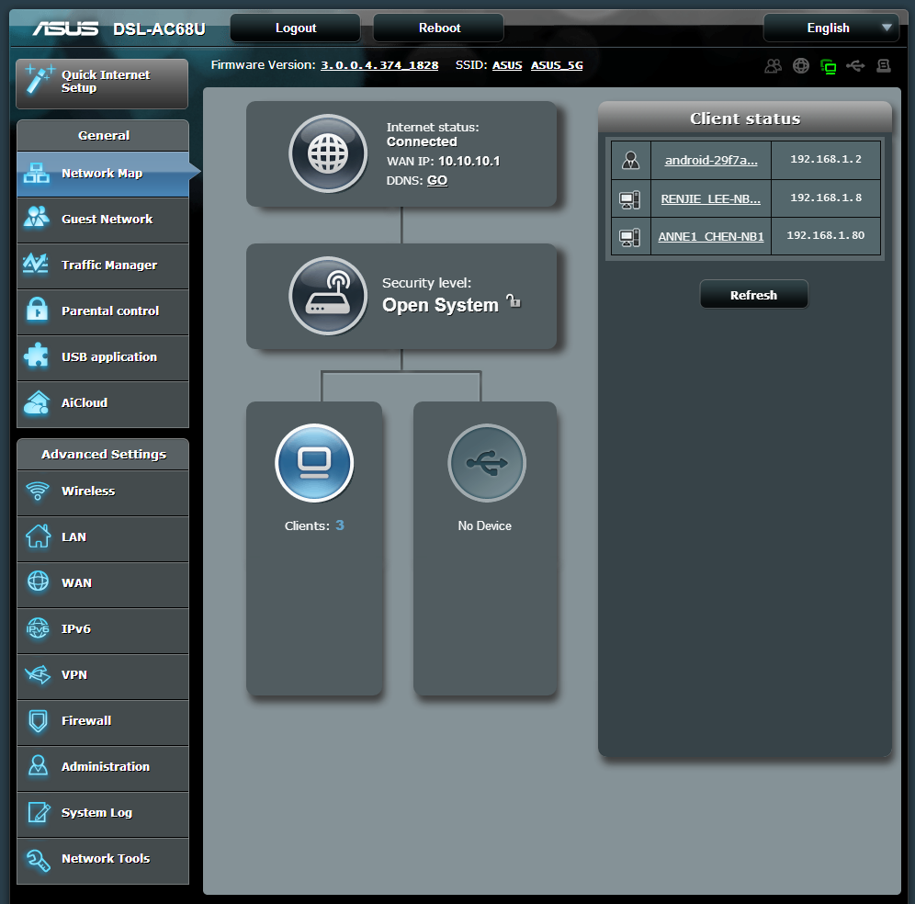Click the Wireless wifi icon
The width and height of the screenshot is (915, 904).
(x=38, y=492)
